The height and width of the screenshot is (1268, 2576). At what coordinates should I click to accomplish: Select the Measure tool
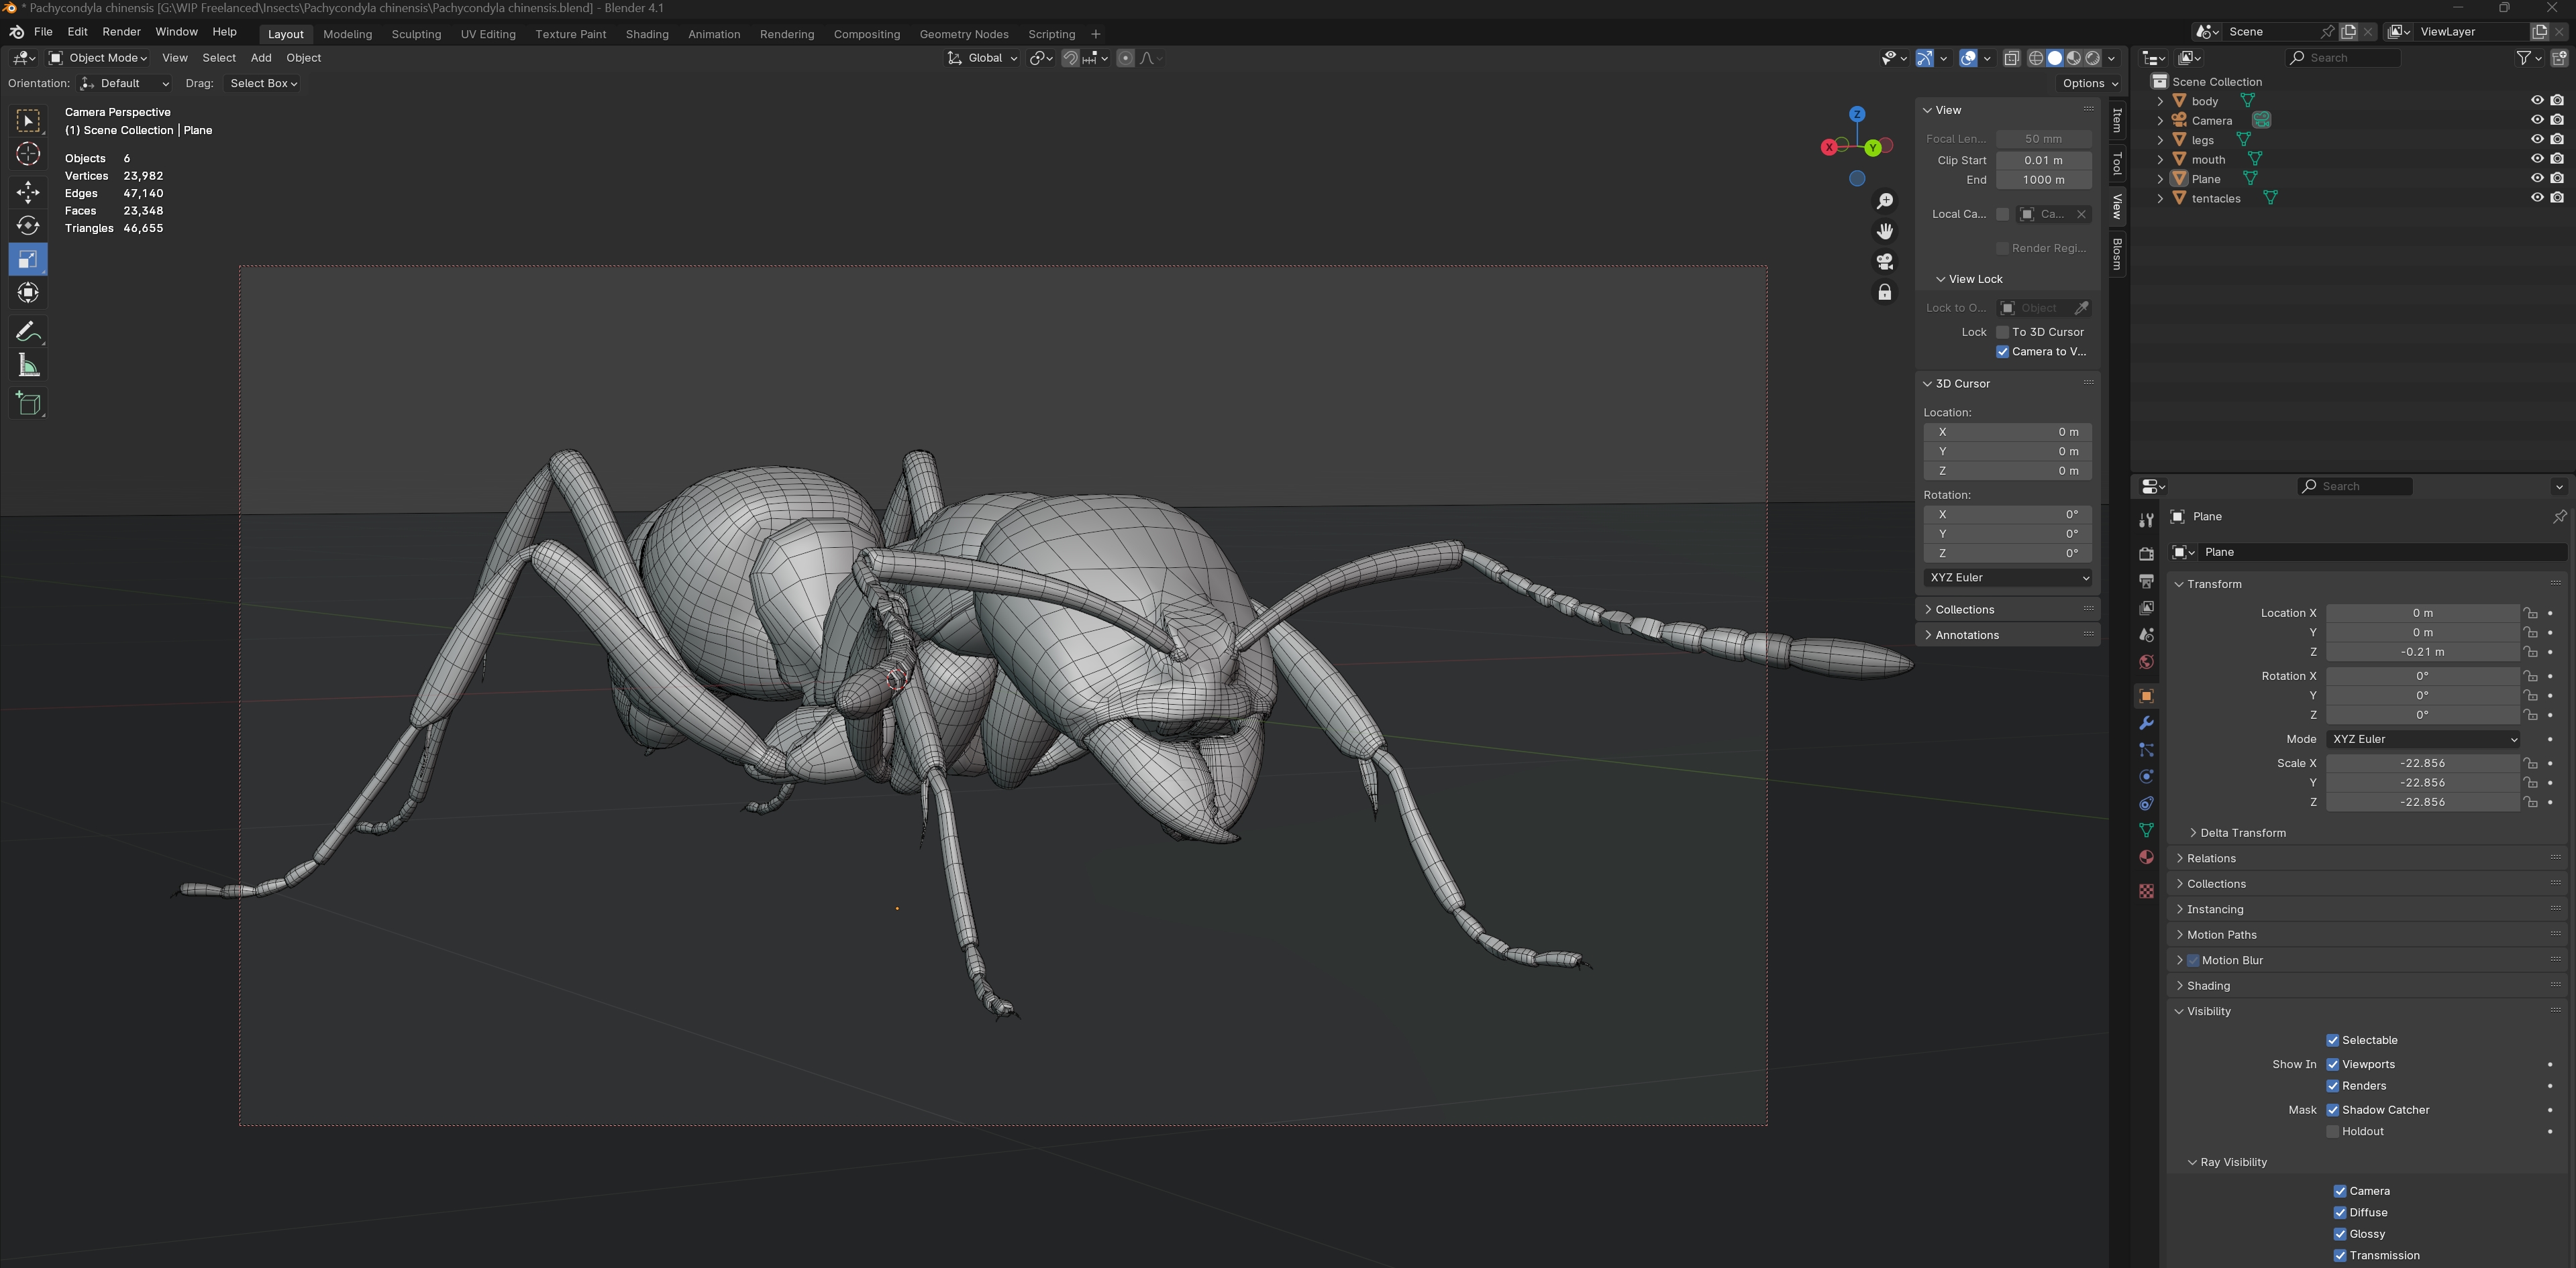click(x=28, y=365)
